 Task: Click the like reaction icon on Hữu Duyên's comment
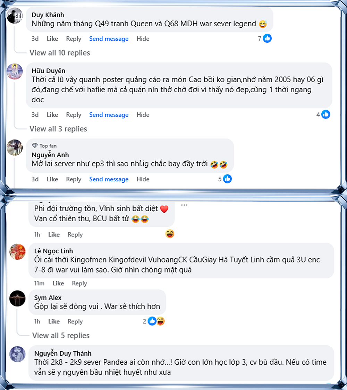coord(325,114)
